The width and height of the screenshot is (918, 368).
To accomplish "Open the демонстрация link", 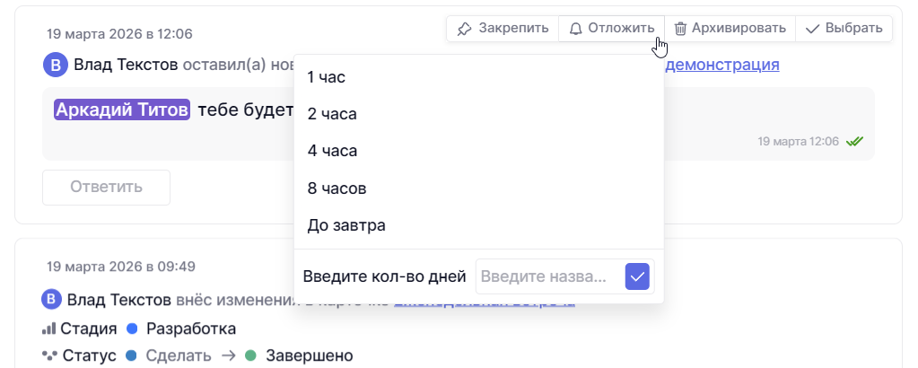I will (721, 65).
